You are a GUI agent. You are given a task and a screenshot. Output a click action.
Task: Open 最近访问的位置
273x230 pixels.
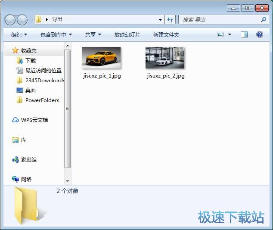point(43,71)
